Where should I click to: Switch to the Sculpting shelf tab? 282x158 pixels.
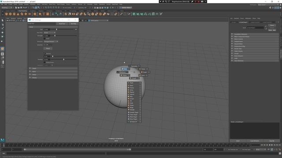point(33,11)
